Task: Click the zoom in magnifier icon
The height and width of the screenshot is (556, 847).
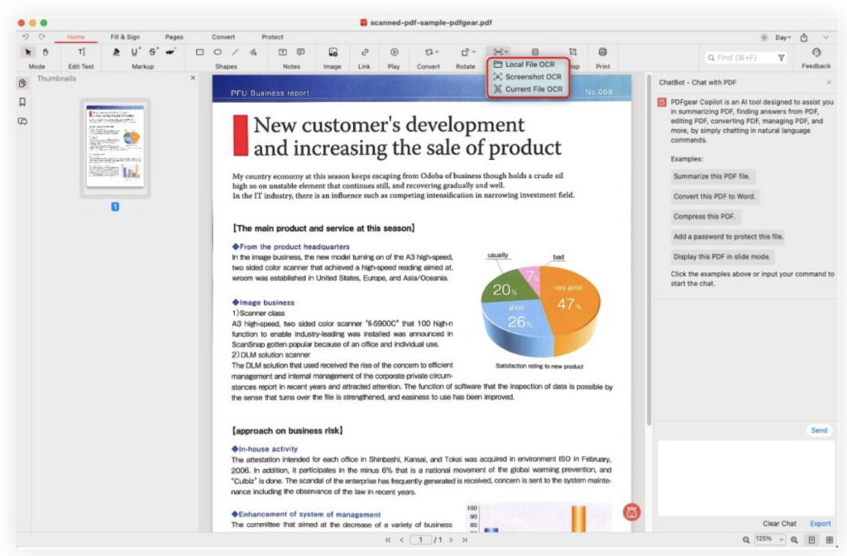Action: (x=795, y=539)
